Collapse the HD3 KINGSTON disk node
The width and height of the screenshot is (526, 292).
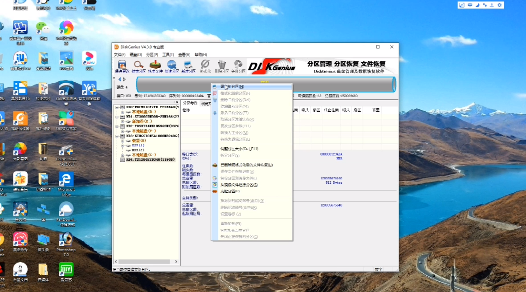click(117, 136)
